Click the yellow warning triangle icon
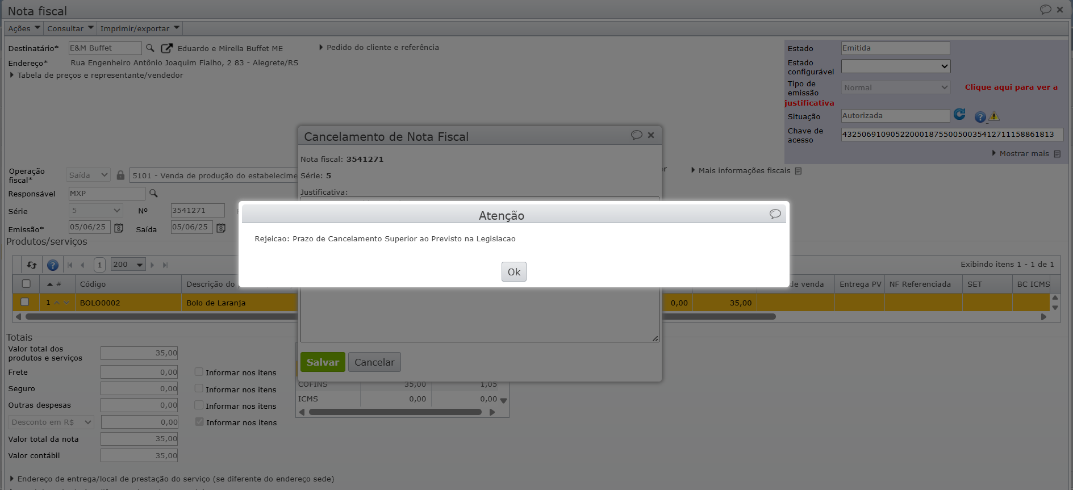The width and height of the screenshot is (1073, 490). pos(993,116)
